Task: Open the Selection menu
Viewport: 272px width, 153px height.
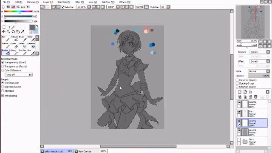Action: 64,2
